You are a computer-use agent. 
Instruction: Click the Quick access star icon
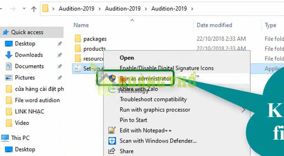point(6,32)
